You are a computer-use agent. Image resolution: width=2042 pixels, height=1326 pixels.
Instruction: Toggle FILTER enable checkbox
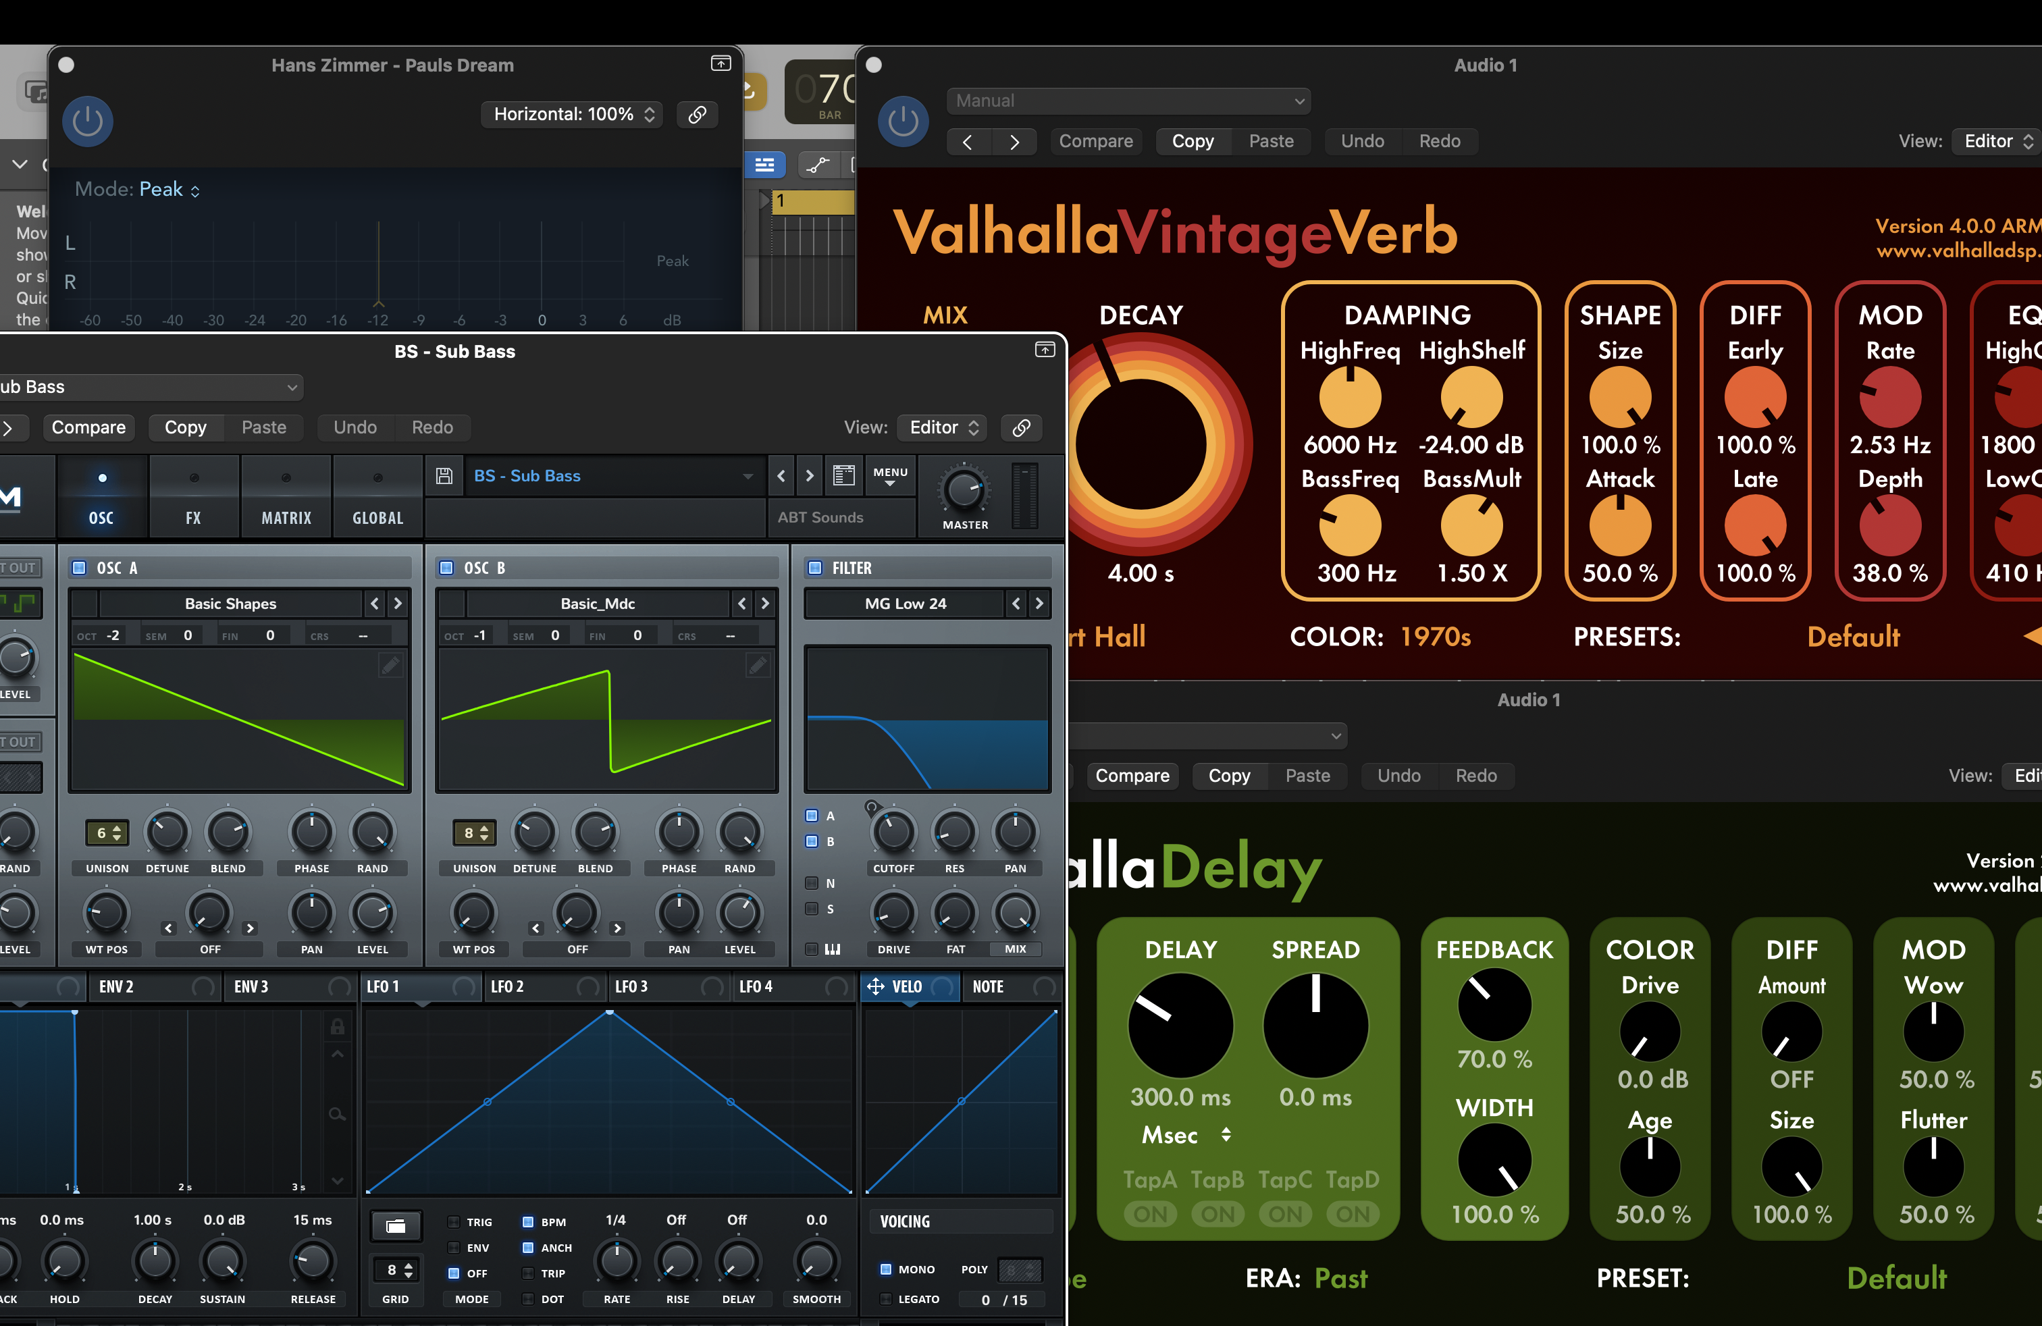coord(815,568)
